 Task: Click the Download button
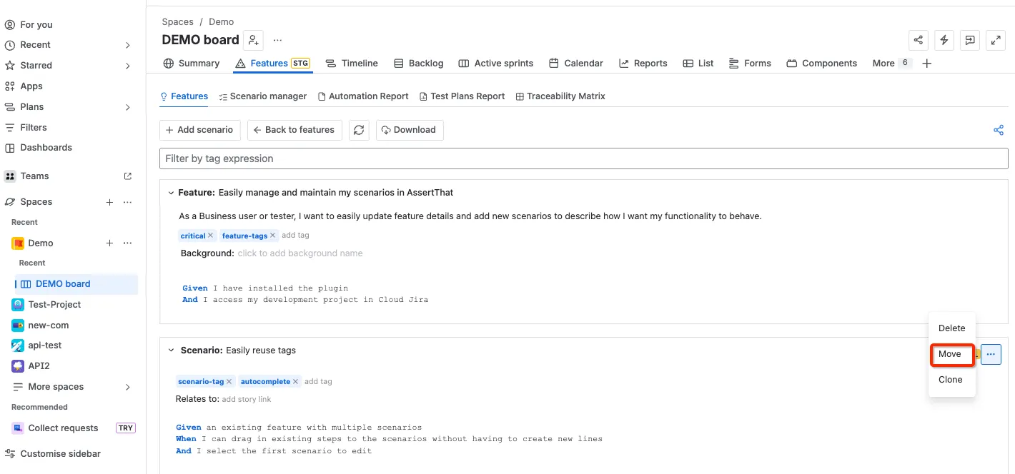[x=410, y=130]
